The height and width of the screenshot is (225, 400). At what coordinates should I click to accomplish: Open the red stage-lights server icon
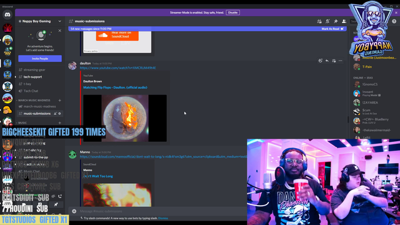(x=7, y=28)
